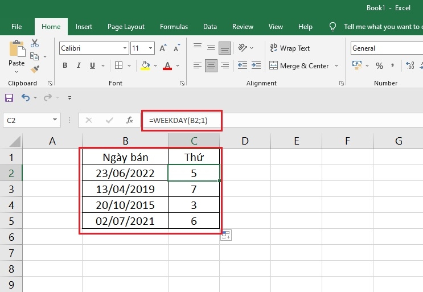
Task: Switch to the Data tab
Action: click(210, 27)
